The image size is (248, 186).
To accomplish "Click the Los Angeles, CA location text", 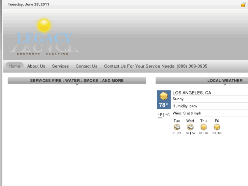I will click(x=192, y=93).
